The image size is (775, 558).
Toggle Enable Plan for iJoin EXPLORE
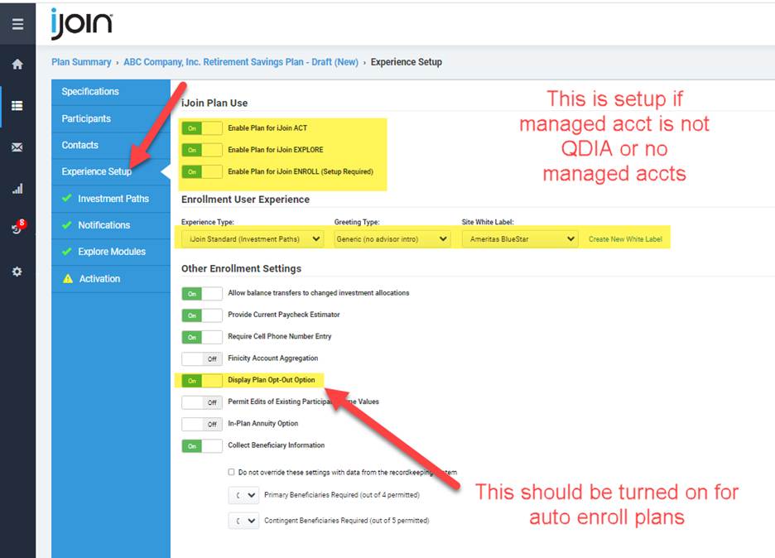click(202, 150)
